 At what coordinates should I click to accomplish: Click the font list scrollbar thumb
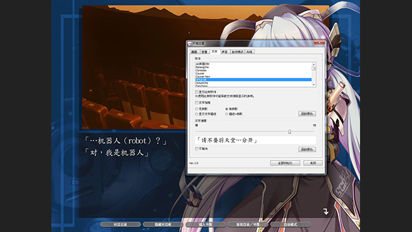[314, 68]
